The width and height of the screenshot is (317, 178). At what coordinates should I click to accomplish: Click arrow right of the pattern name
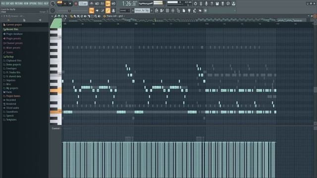[152, 10]
